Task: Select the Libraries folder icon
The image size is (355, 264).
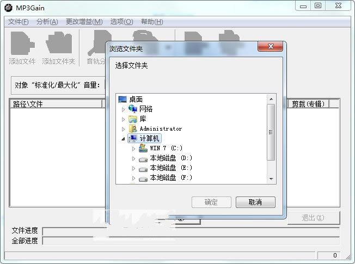Action: [x=133, y=119]
